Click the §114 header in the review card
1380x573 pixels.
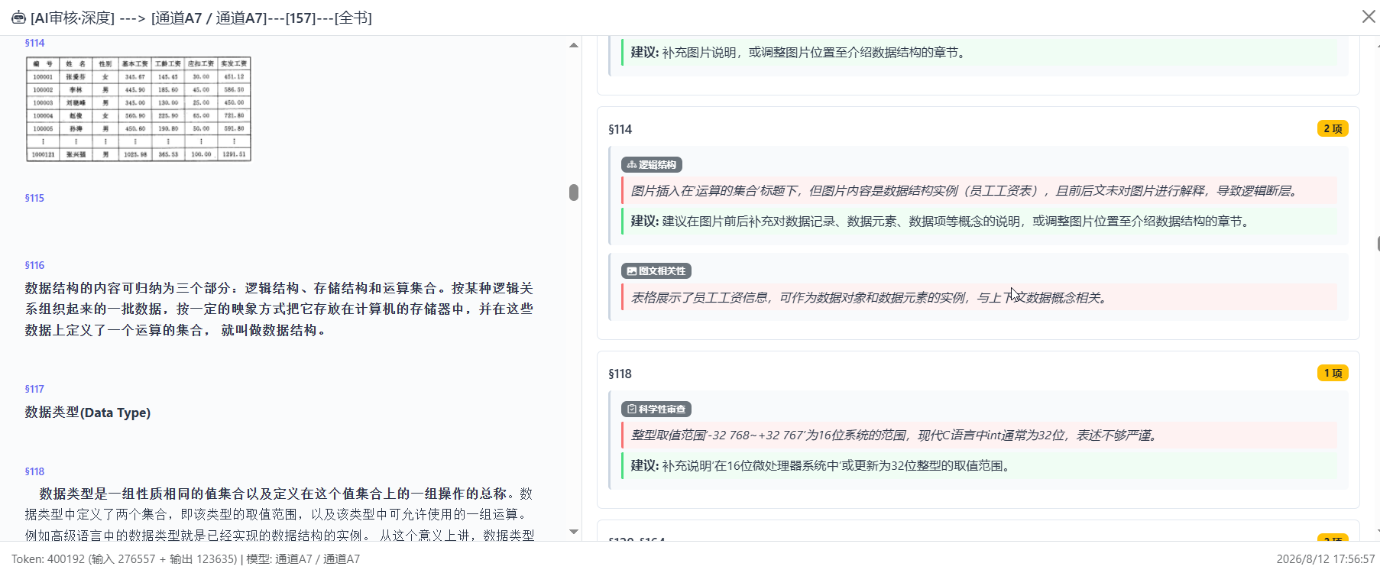(620, 129)
